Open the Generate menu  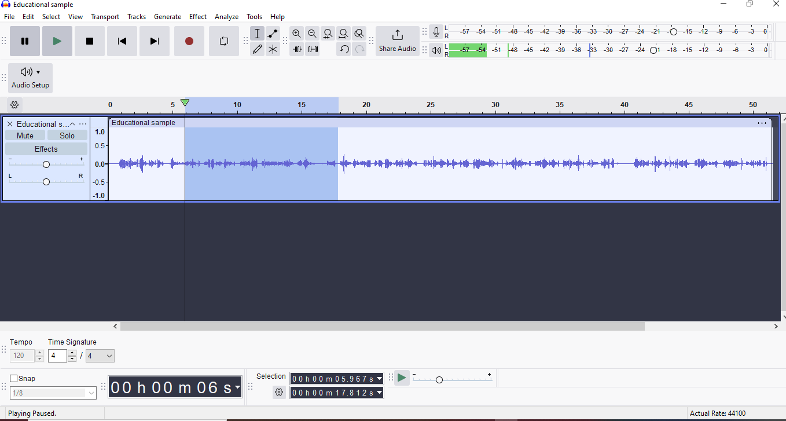tap(167, 17)
